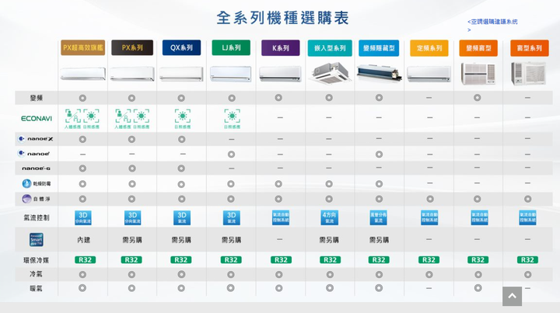Viewport: 560px width, 313px height.
Task: Click the R32 badge under 窗型系列
Action: pos(527,260)
